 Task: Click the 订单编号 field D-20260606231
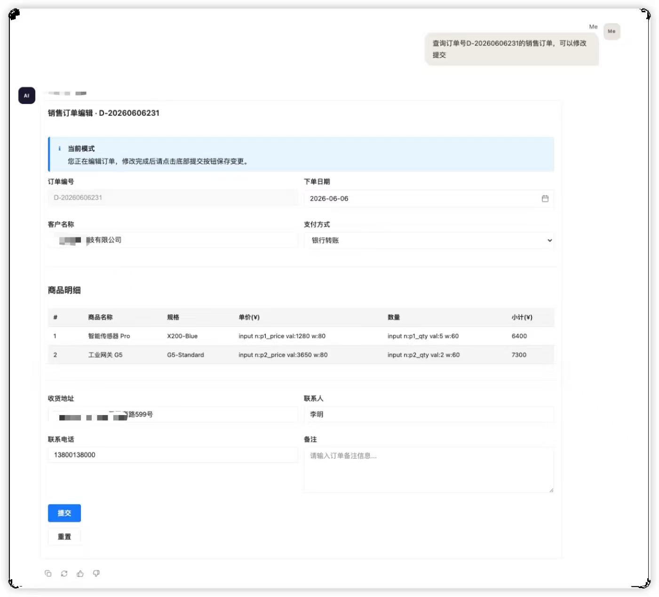coord(173,198)
